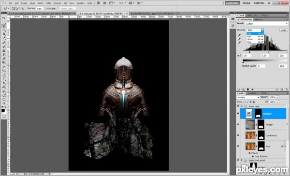This screenshot has height=176, width=290.
Task: Hide the Multiply texture layer
Action: (238, 124)
